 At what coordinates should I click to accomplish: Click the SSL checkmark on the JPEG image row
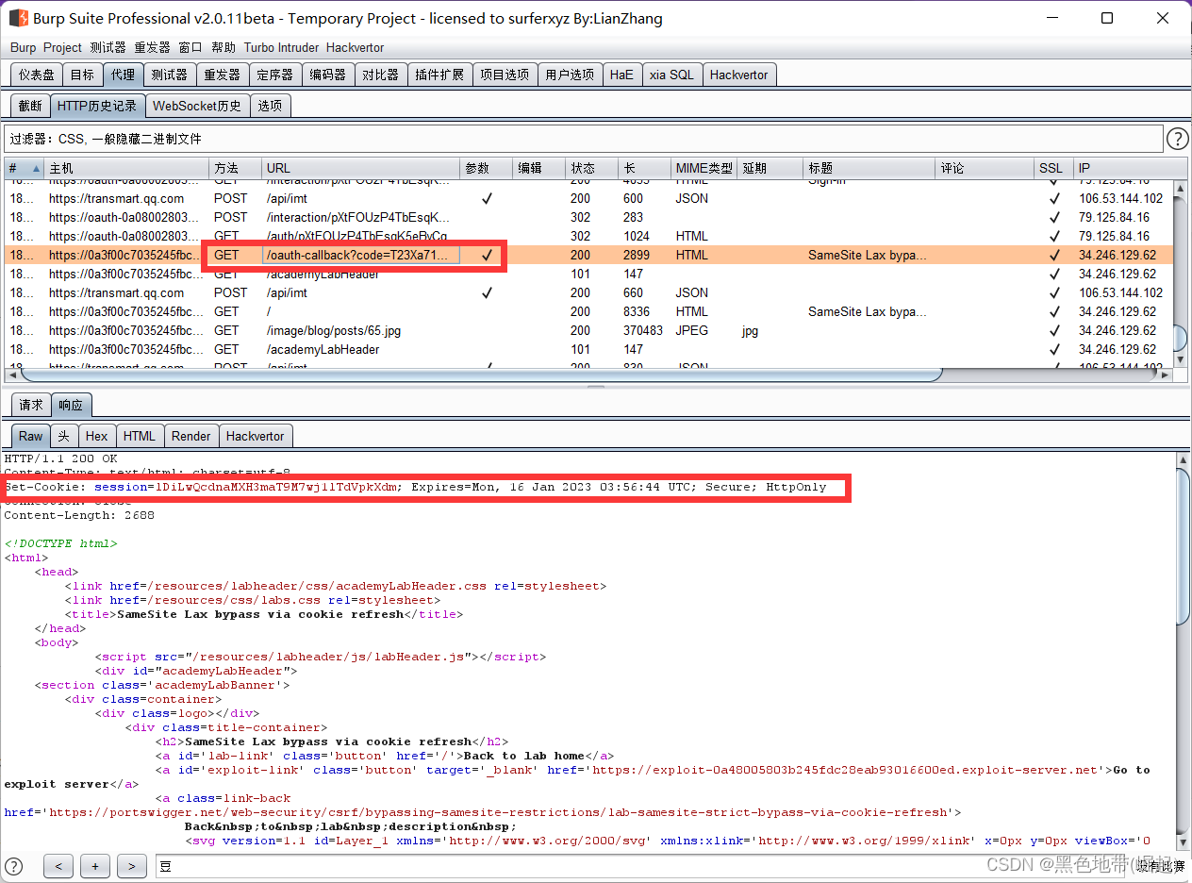click(1053, 330)
